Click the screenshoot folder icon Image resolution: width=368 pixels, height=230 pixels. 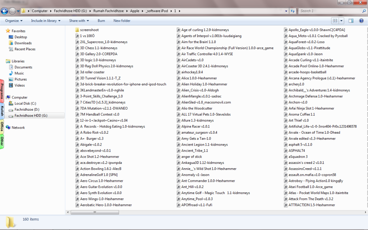coord(77,30)
